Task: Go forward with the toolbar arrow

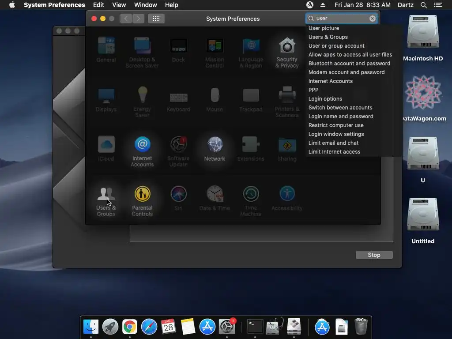Action: click(x=138, y=19)
